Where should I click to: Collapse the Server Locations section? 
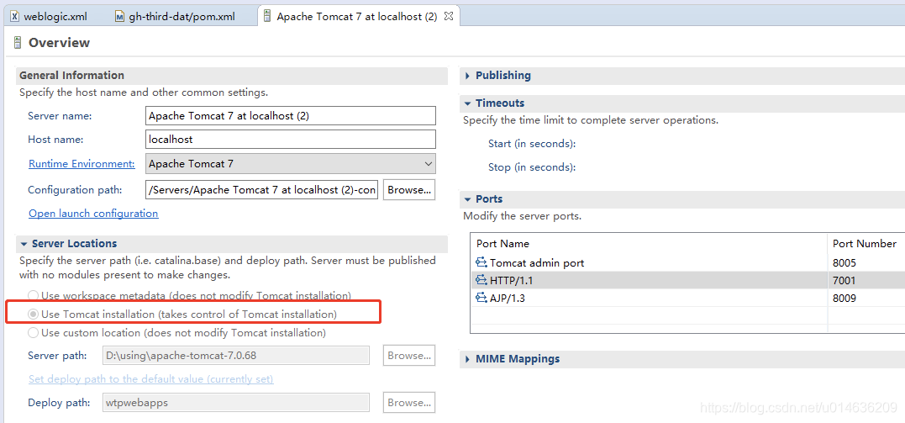pyautogui.click(x=24, y=244)
